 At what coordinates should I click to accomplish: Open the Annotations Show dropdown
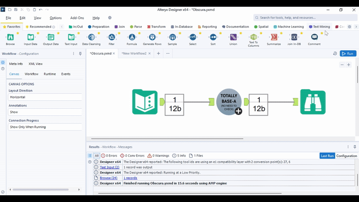(x=45, y=112)
